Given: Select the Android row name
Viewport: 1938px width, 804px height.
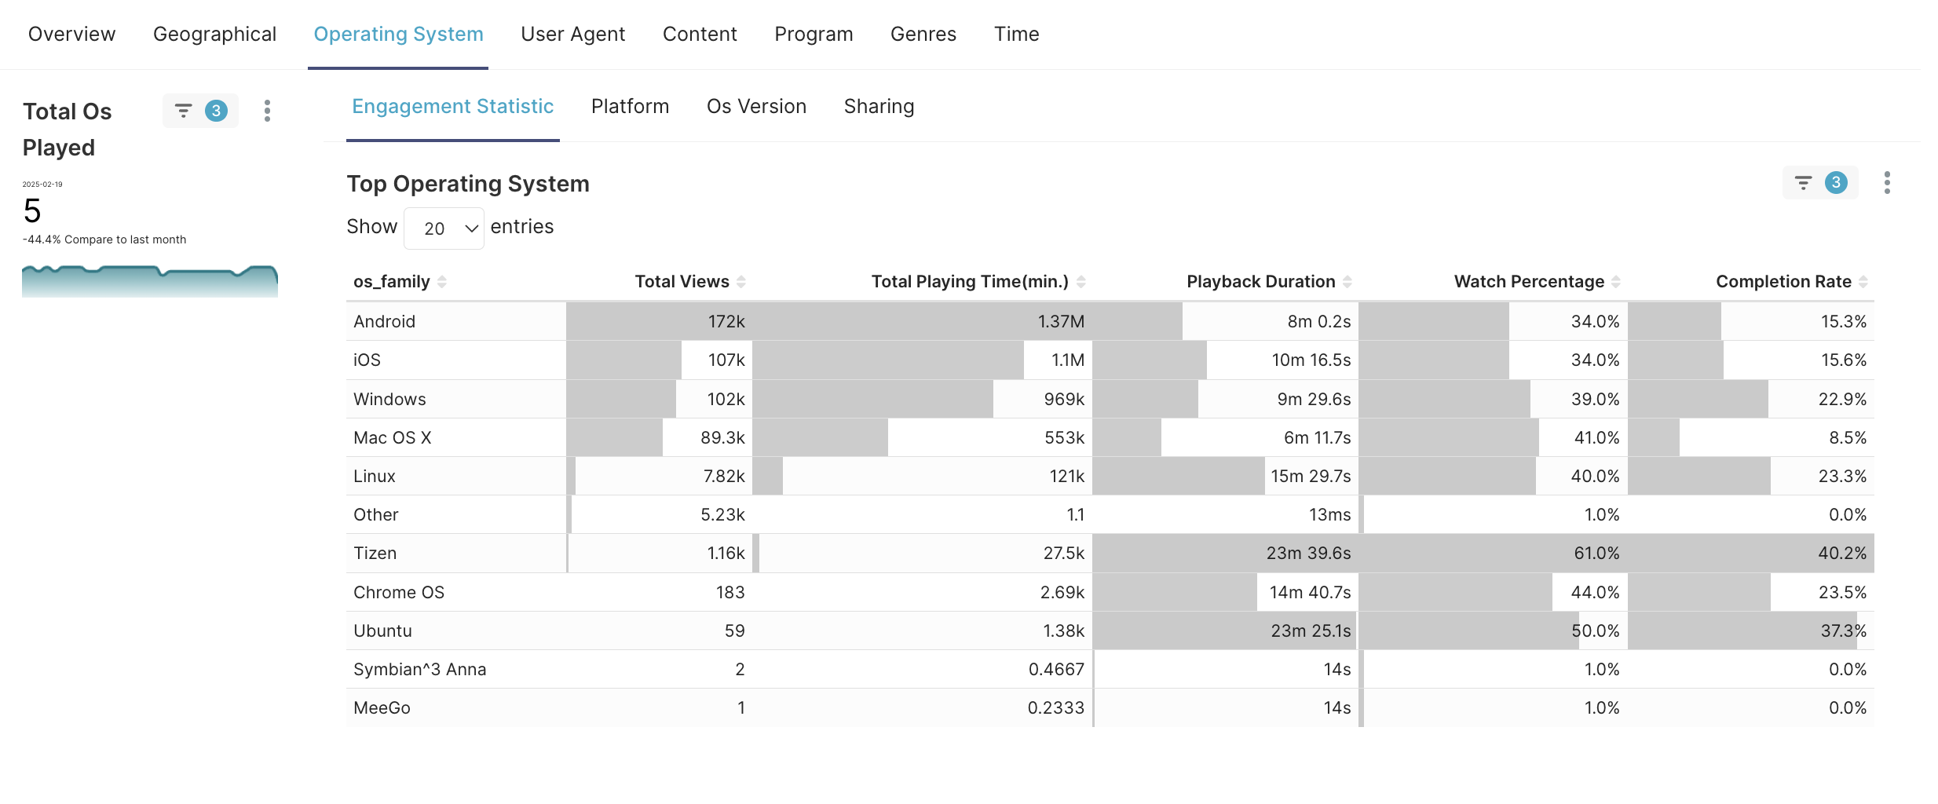Looking at the screenshot, I should point(384,321).
